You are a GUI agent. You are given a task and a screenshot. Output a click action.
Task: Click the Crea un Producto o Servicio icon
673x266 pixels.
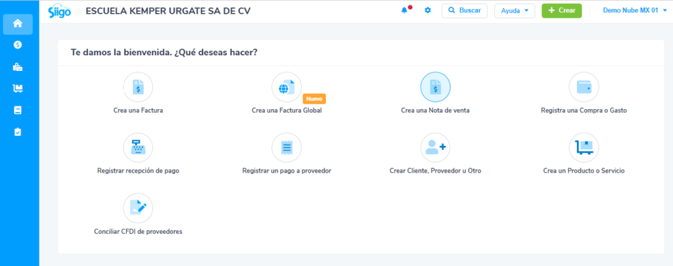click(584, 147)
